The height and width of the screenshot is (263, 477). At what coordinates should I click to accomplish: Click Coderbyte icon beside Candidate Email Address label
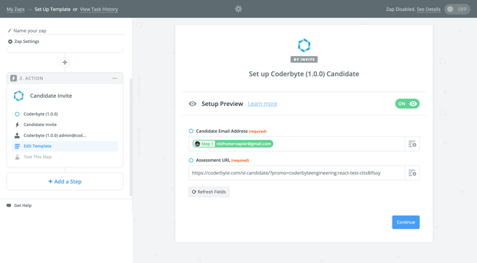click(x=191, y=131)
